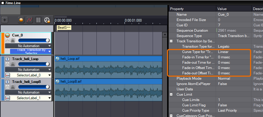Click the Transition Type value Legato
This screenshot has width=263, height=117.
pos(234,47)
